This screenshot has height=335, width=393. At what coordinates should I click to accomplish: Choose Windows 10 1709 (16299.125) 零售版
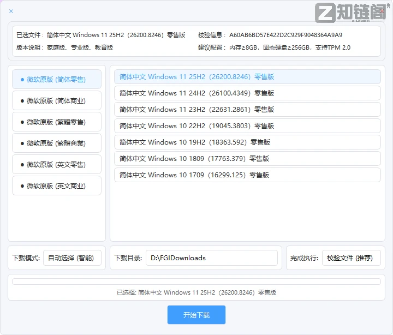point(247,175)
